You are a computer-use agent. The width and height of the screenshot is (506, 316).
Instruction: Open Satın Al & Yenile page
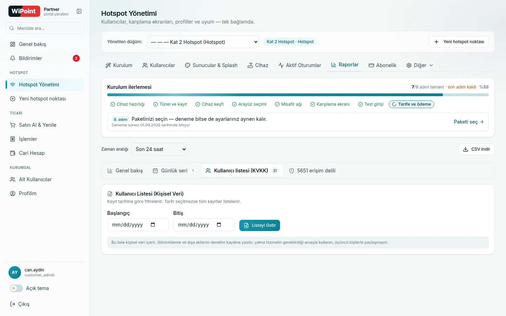(x=45, y=125)
